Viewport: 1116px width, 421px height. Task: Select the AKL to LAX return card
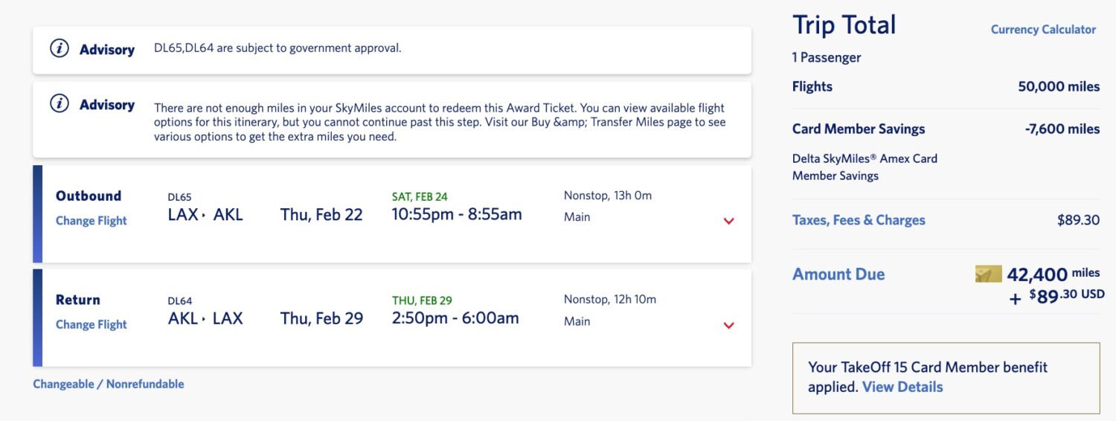pos(392,318)
